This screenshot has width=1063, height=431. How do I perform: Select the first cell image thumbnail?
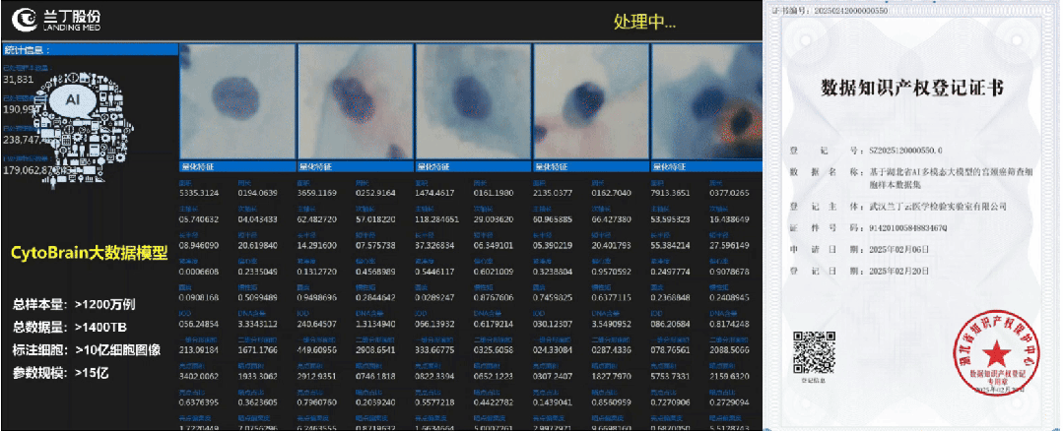[x=236, y=101]
